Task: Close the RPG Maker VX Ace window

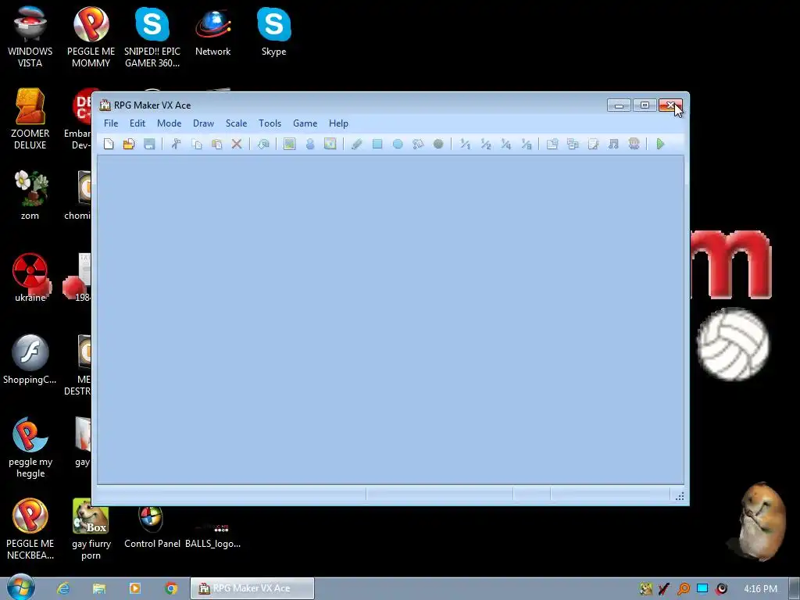Action: click(x=670, y=105)
